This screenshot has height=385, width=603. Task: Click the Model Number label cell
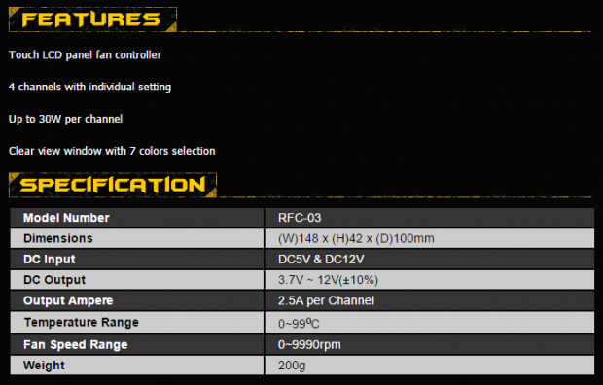pos(137,218)
